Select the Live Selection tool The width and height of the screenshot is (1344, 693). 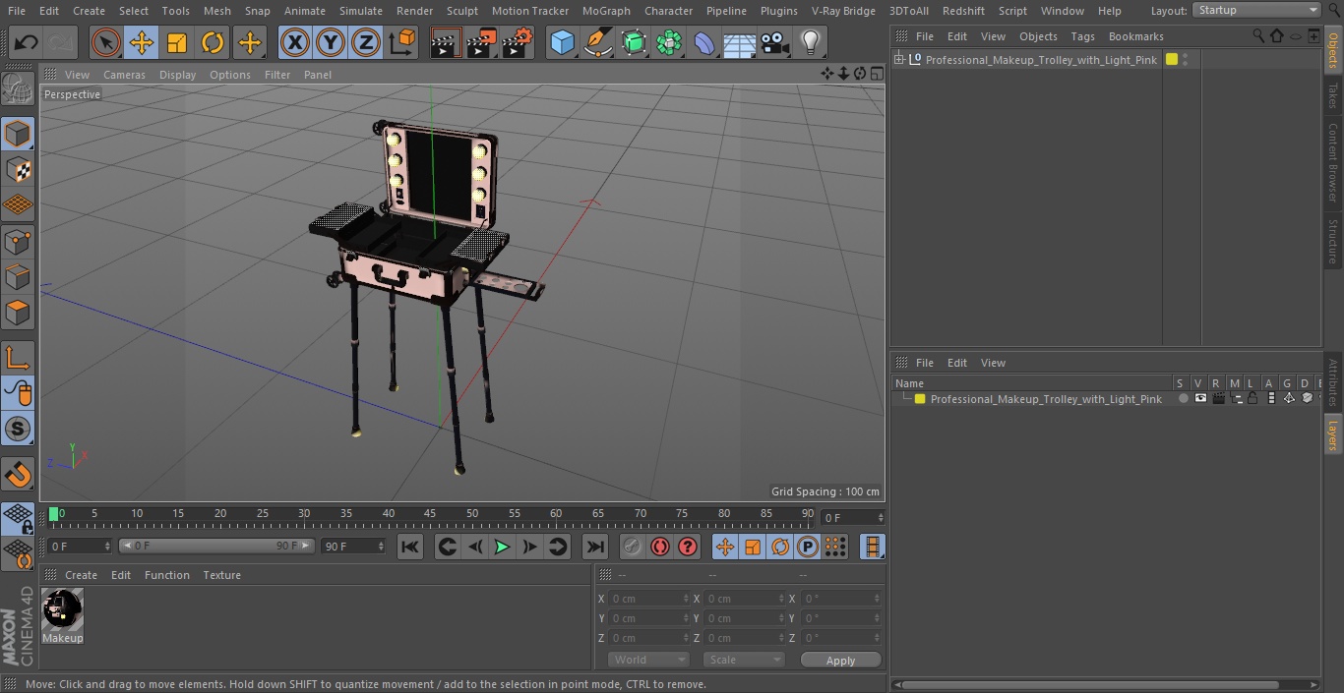coord(105,42)
